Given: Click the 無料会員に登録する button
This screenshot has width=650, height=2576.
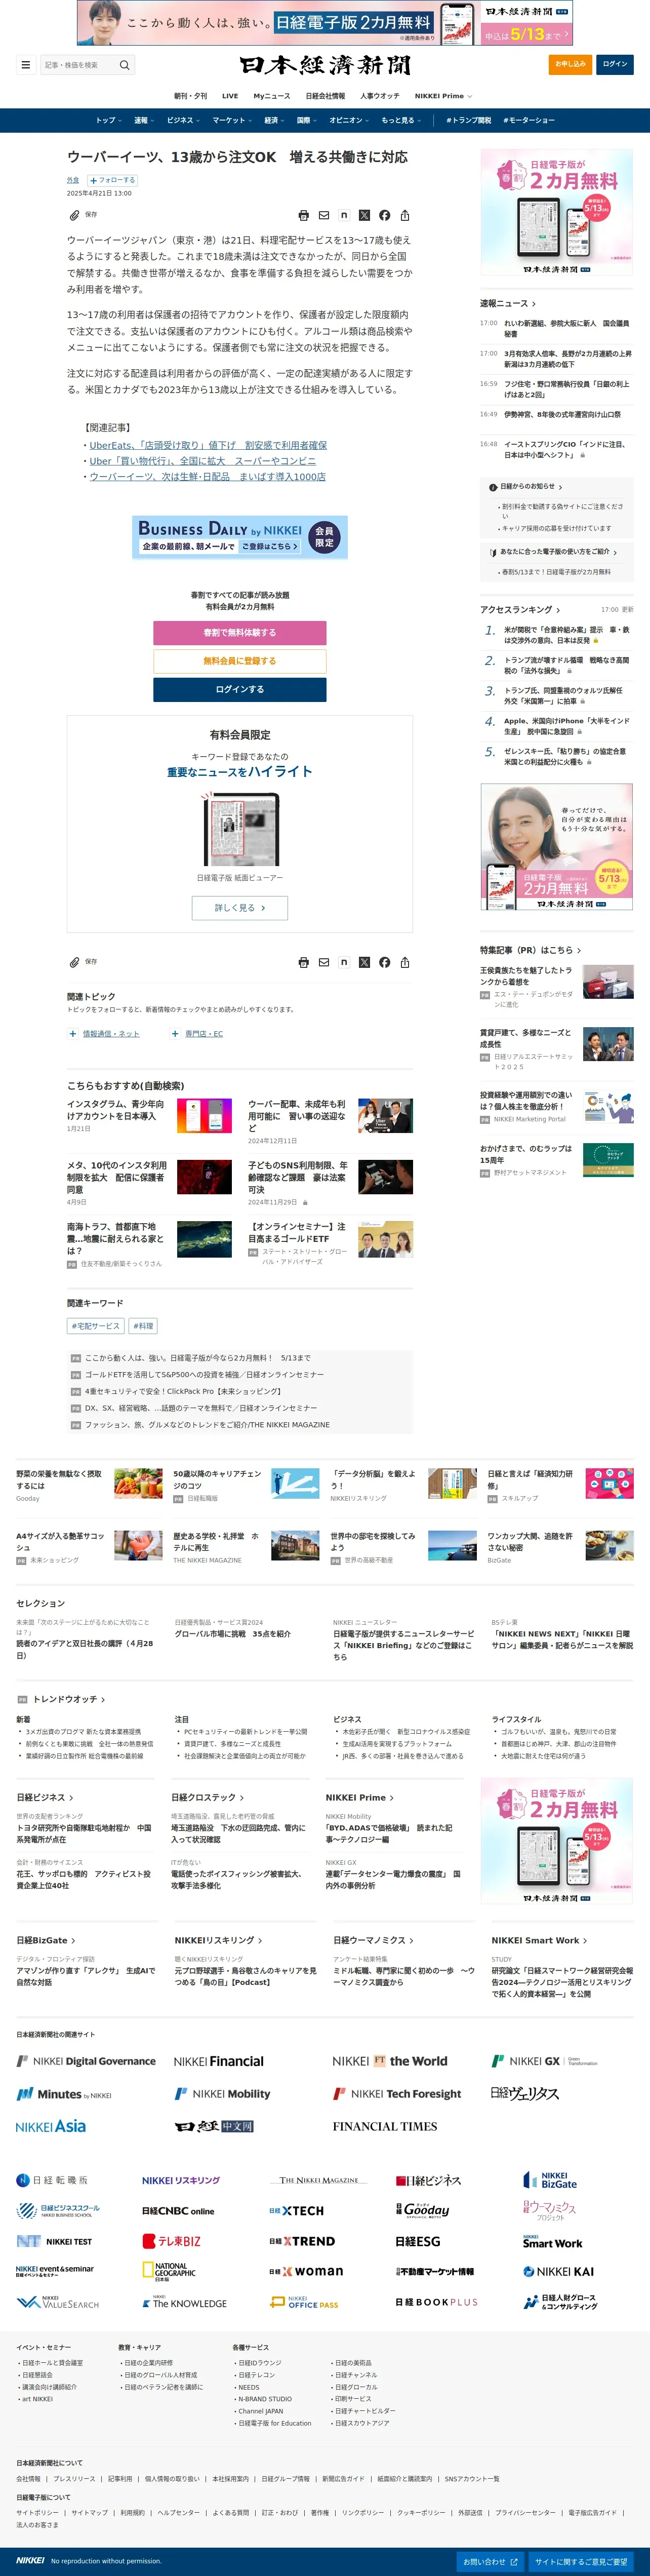Looking at the screenshot, I should [x=240, y=661].
